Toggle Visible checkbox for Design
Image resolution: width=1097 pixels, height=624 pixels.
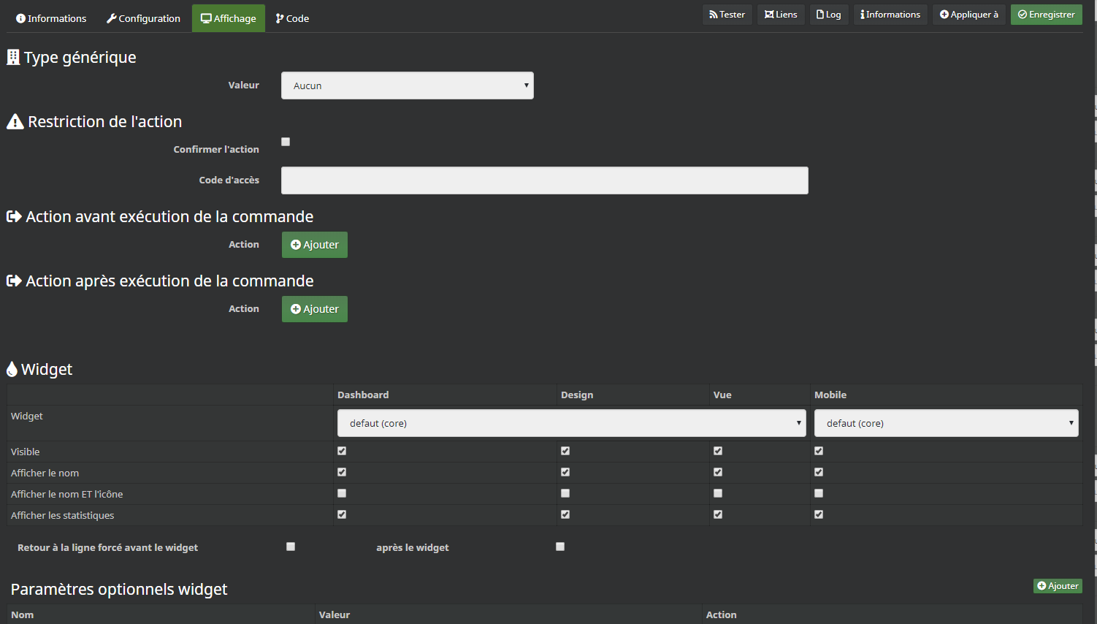tap(565, 451)
